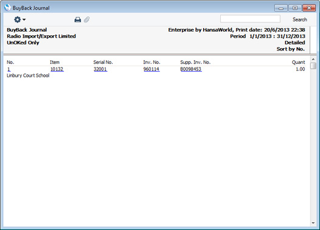Maximize the BuyBack Journal window
Screen dimensions: 320x230
(295, 8)
